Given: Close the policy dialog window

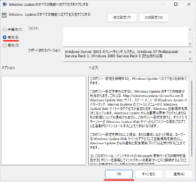Looking at the screenshot, I should pos(189,4).
